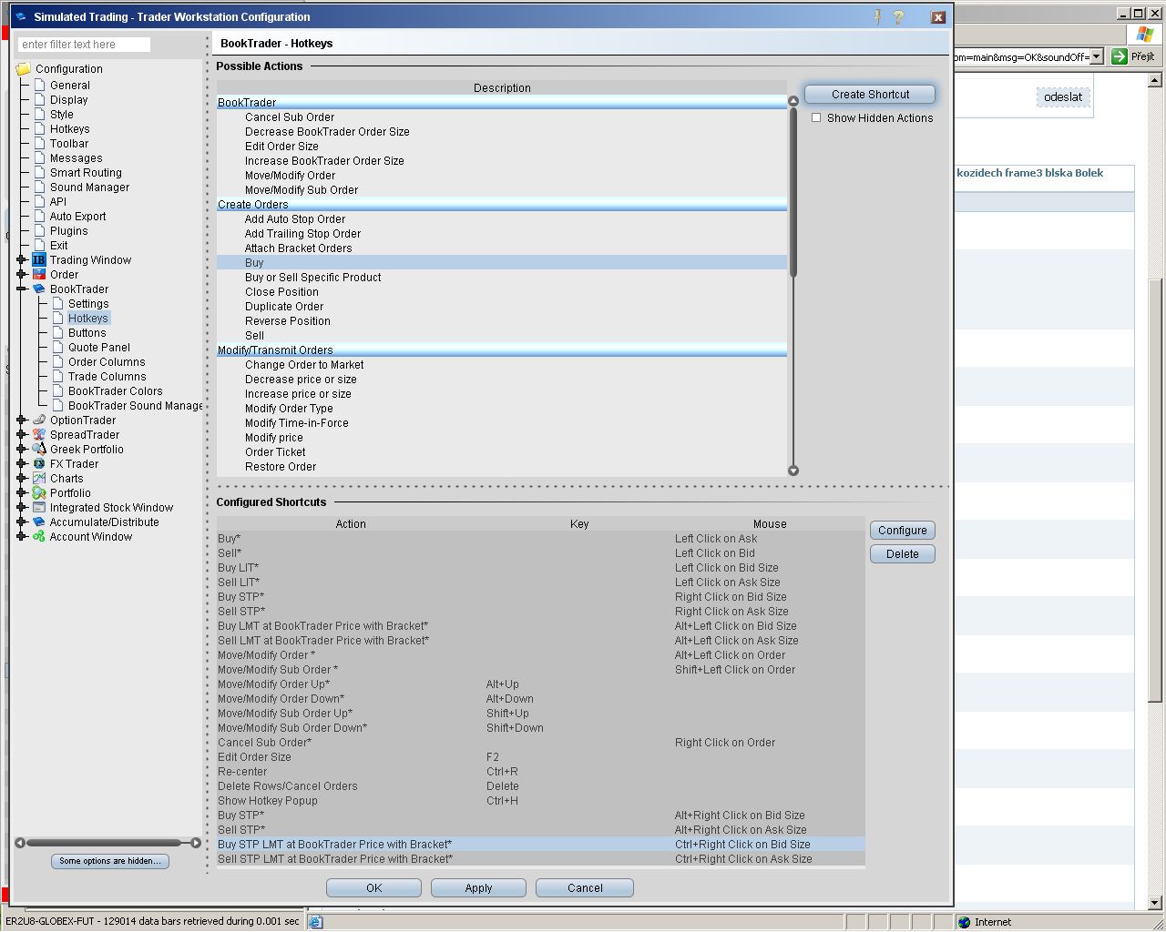Click the Account Window icon

point(39,537)
